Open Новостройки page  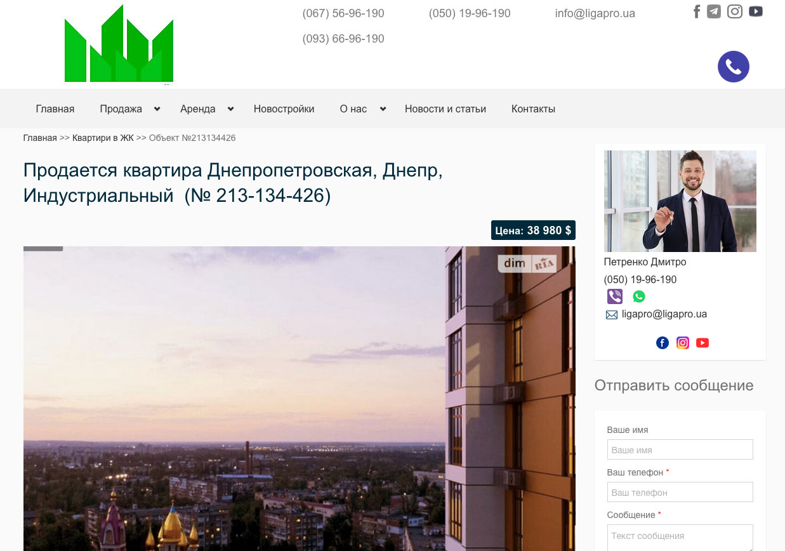click(284, 109)
